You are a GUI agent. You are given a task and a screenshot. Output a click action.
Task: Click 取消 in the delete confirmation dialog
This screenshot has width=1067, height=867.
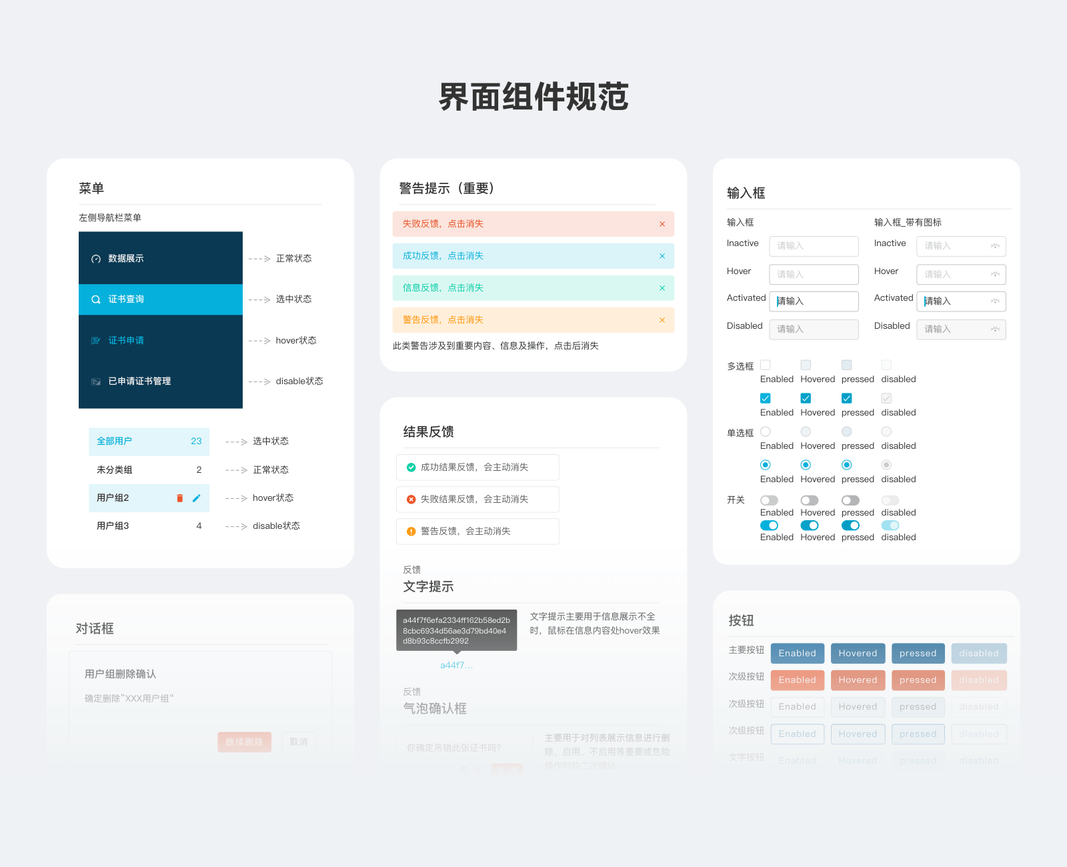(x=299, y=742)
